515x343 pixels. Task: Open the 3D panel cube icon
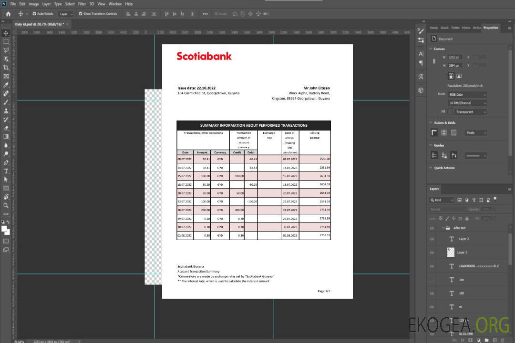coord(421,90)
